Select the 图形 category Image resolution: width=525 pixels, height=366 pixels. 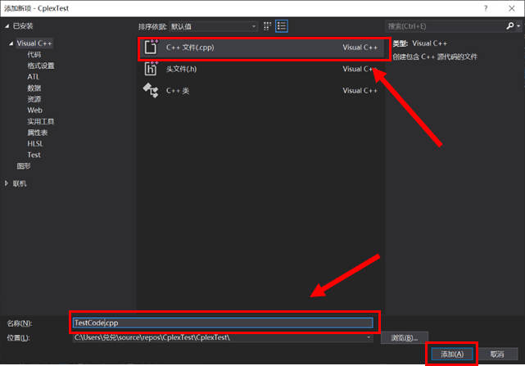[24, 165]
